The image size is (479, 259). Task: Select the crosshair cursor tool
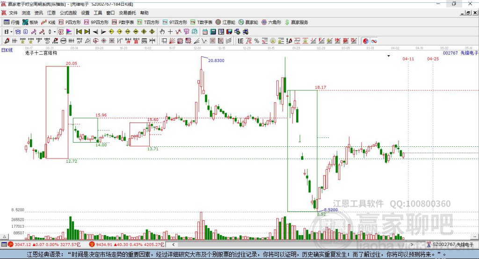click(170, 32)
